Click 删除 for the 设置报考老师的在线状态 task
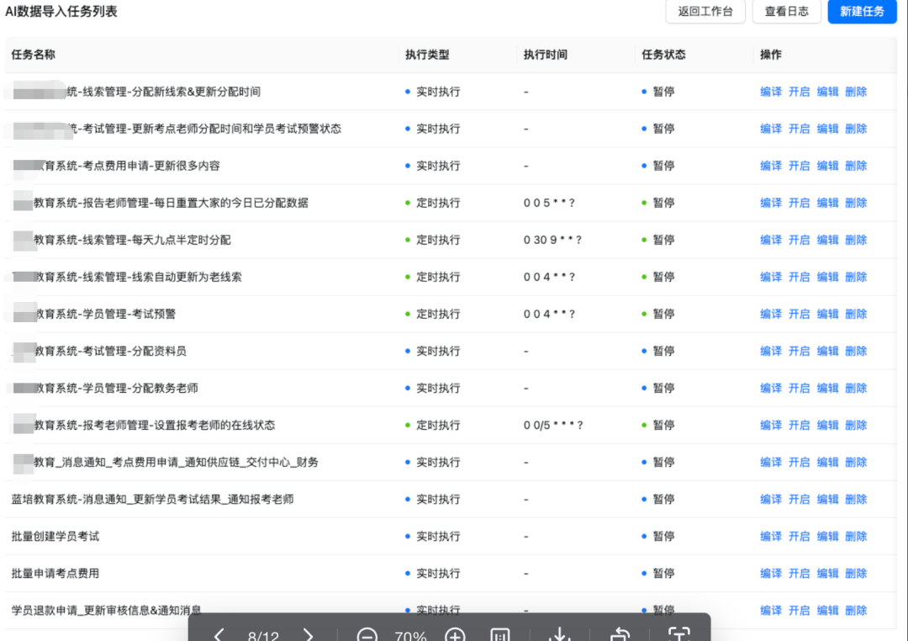The height and width of the screenshot is (641, 908). pyautogui.click(x=856, y=426)
